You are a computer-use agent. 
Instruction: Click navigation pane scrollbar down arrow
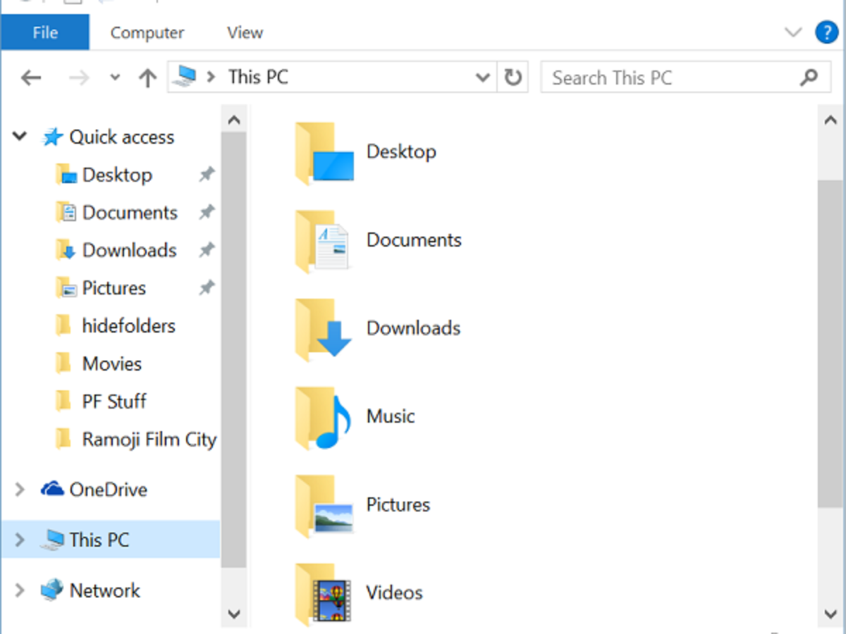click(234, 614)
